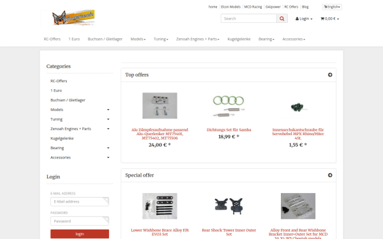Open the Top offers arrow icon
The height and width of the screenshot is (239, 383).
(x=330, y=75)
